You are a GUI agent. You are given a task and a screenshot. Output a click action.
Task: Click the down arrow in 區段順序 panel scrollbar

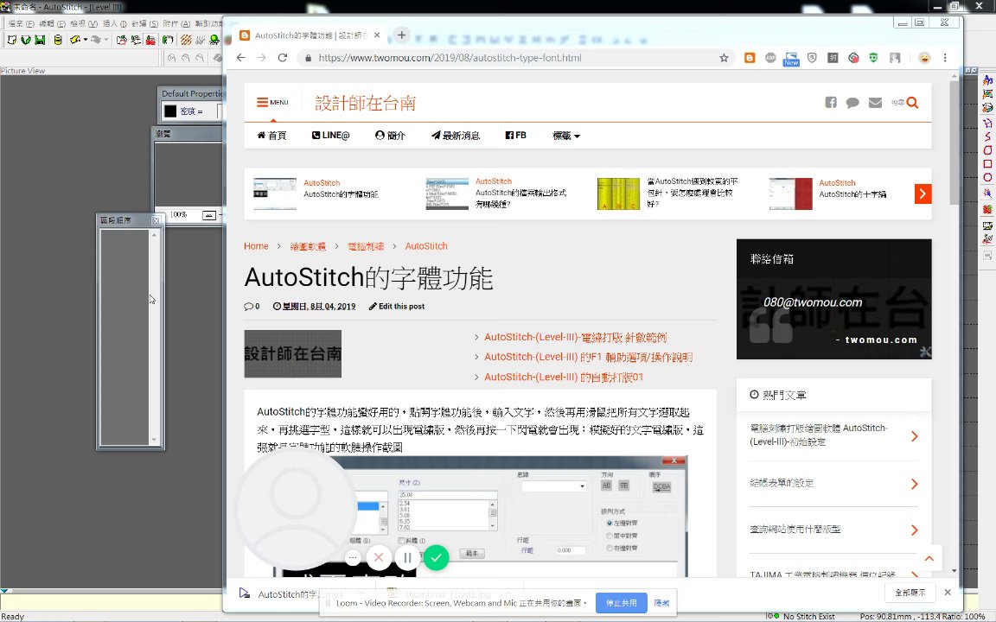(154, 439)
